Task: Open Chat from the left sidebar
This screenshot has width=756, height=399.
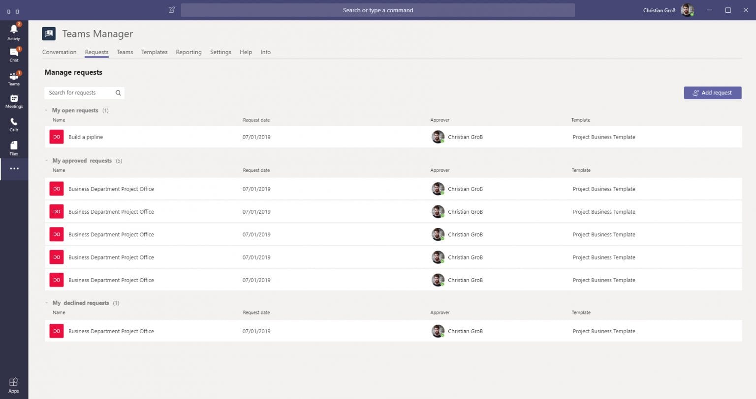Action: click(14, 55)
